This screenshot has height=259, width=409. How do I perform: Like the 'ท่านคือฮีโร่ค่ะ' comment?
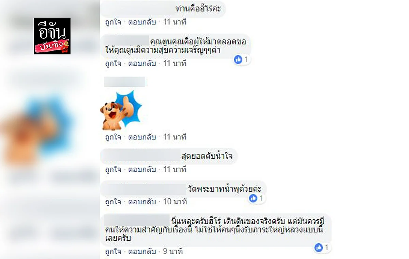tap(113, 22)
